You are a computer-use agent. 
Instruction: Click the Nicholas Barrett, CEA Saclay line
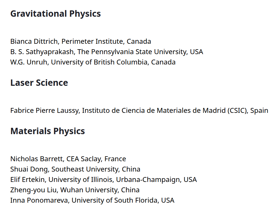coord(68,159)
